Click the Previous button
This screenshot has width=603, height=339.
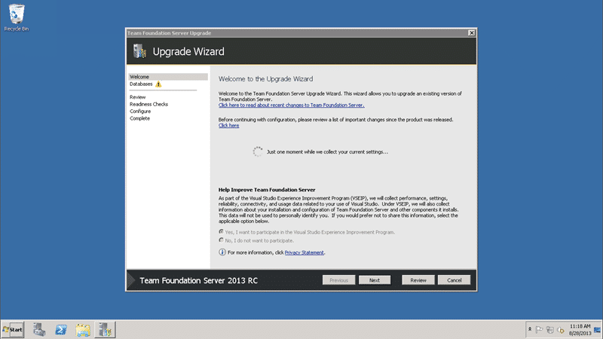[338, 280]
